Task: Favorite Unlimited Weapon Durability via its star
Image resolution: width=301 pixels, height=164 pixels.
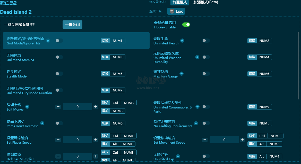Action: [x=197, y=57]
